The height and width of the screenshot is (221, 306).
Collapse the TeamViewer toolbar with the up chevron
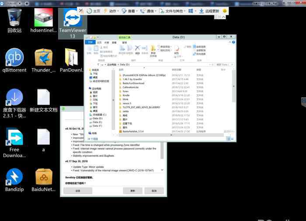click(224, 17)
